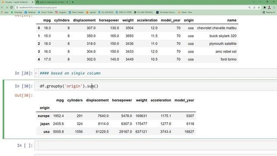Open the OPEN CV STORE bookmark
This screenshot has height=156, width=277.
pyautogui.click(x=124, y=12)
